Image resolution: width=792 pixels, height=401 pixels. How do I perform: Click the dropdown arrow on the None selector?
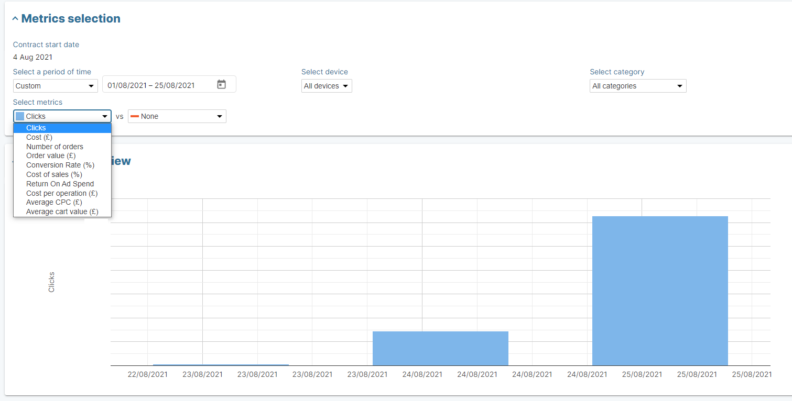[220, 116]
